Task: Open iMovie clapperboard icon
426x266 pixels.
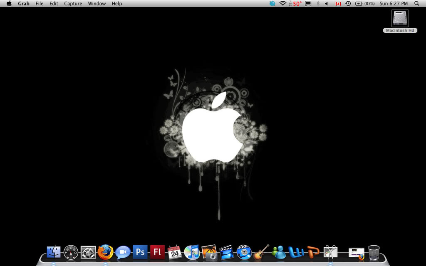Action: click(227, 252)
